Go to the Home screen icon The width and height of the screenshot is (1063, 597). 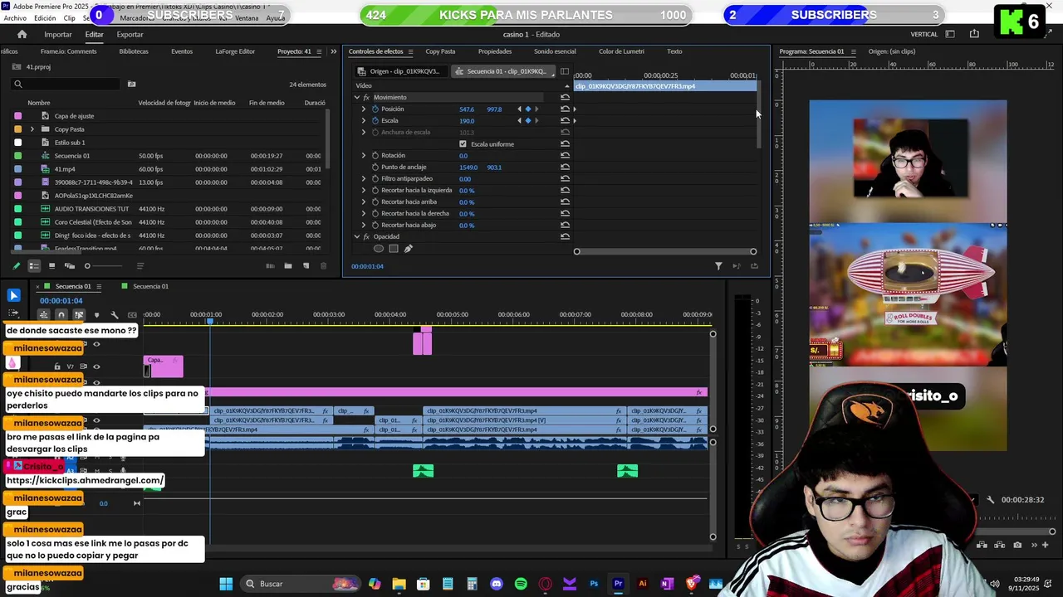coord(22,34)
